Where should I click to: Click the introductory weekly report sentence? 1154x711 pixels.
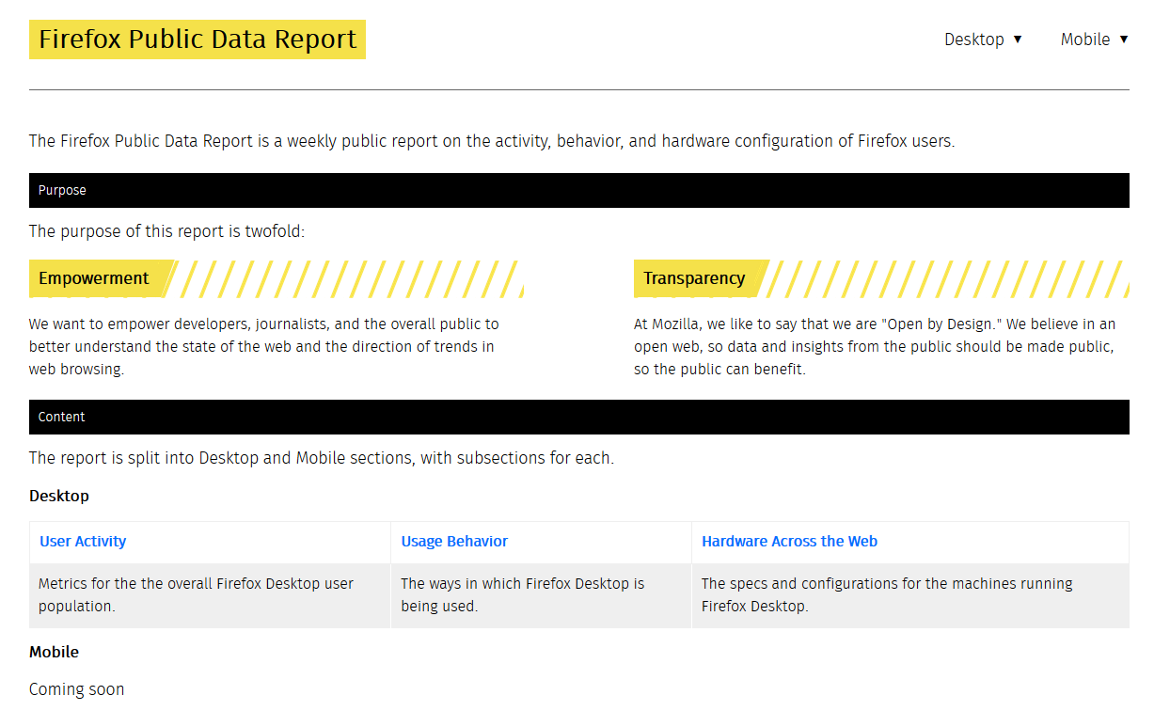[x=491, y=140]
